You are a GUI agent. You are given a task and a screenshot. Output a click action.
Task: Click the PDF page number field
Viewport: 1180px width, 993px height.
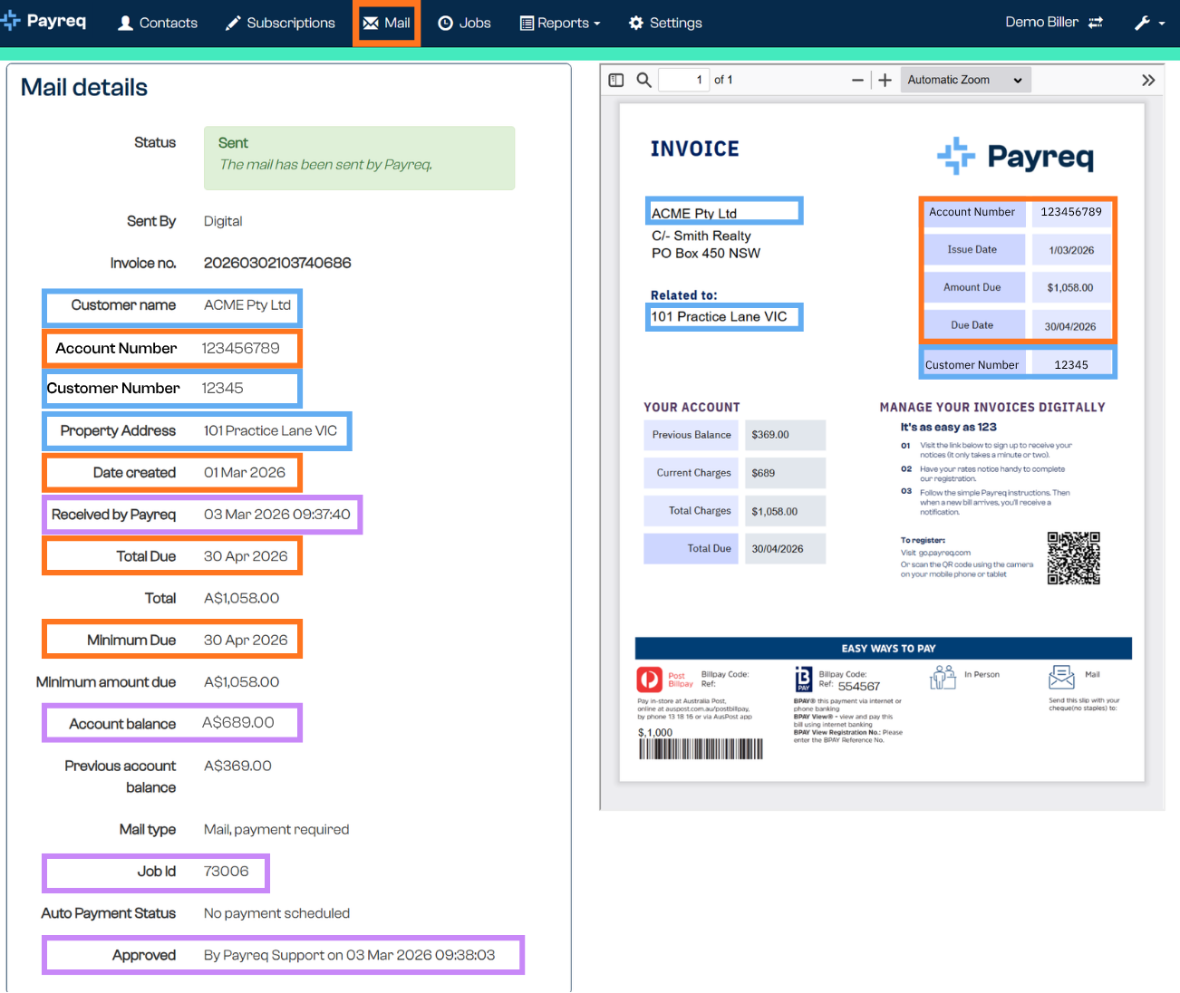tap(683, 80)
